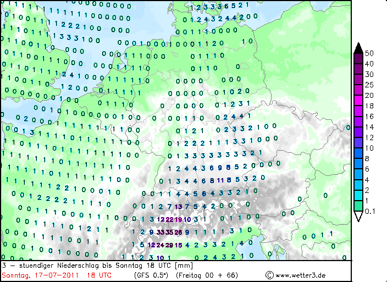387x282 pixels.
Task: Pick legend swatch between 6 and 8
Action: coord(358,164)
